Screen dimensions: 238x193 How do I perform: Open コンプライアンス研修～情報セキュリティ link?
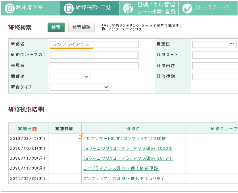(123, 178)
